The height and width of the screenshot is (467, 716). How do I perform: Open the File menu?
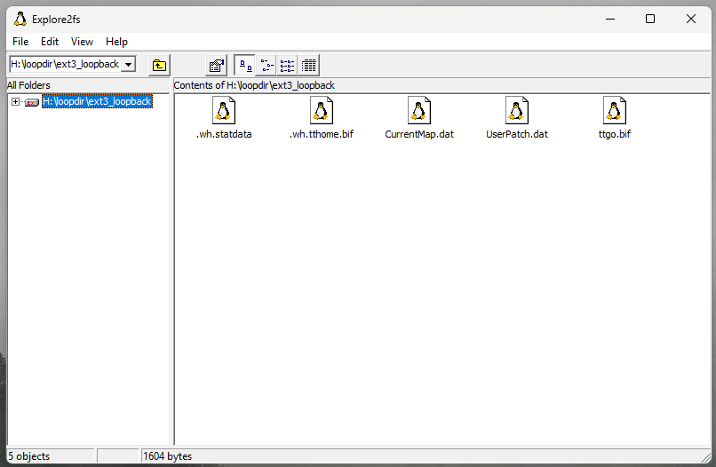point(20,42)
